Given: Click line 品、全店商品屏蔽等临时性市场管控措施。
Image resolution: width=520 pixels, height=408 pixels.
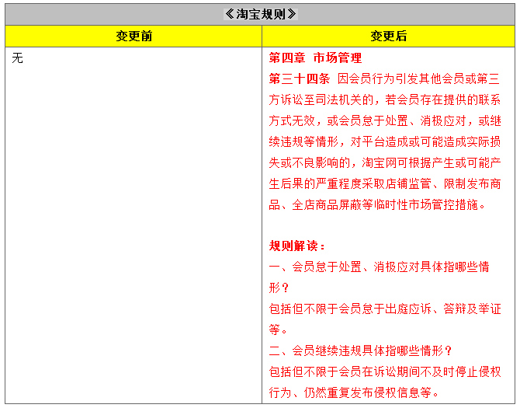Looking at the screenshot, I should click(x=377, y=205).
